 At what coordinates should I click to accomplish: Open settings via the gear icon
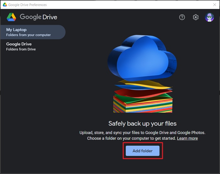point(195,17)
